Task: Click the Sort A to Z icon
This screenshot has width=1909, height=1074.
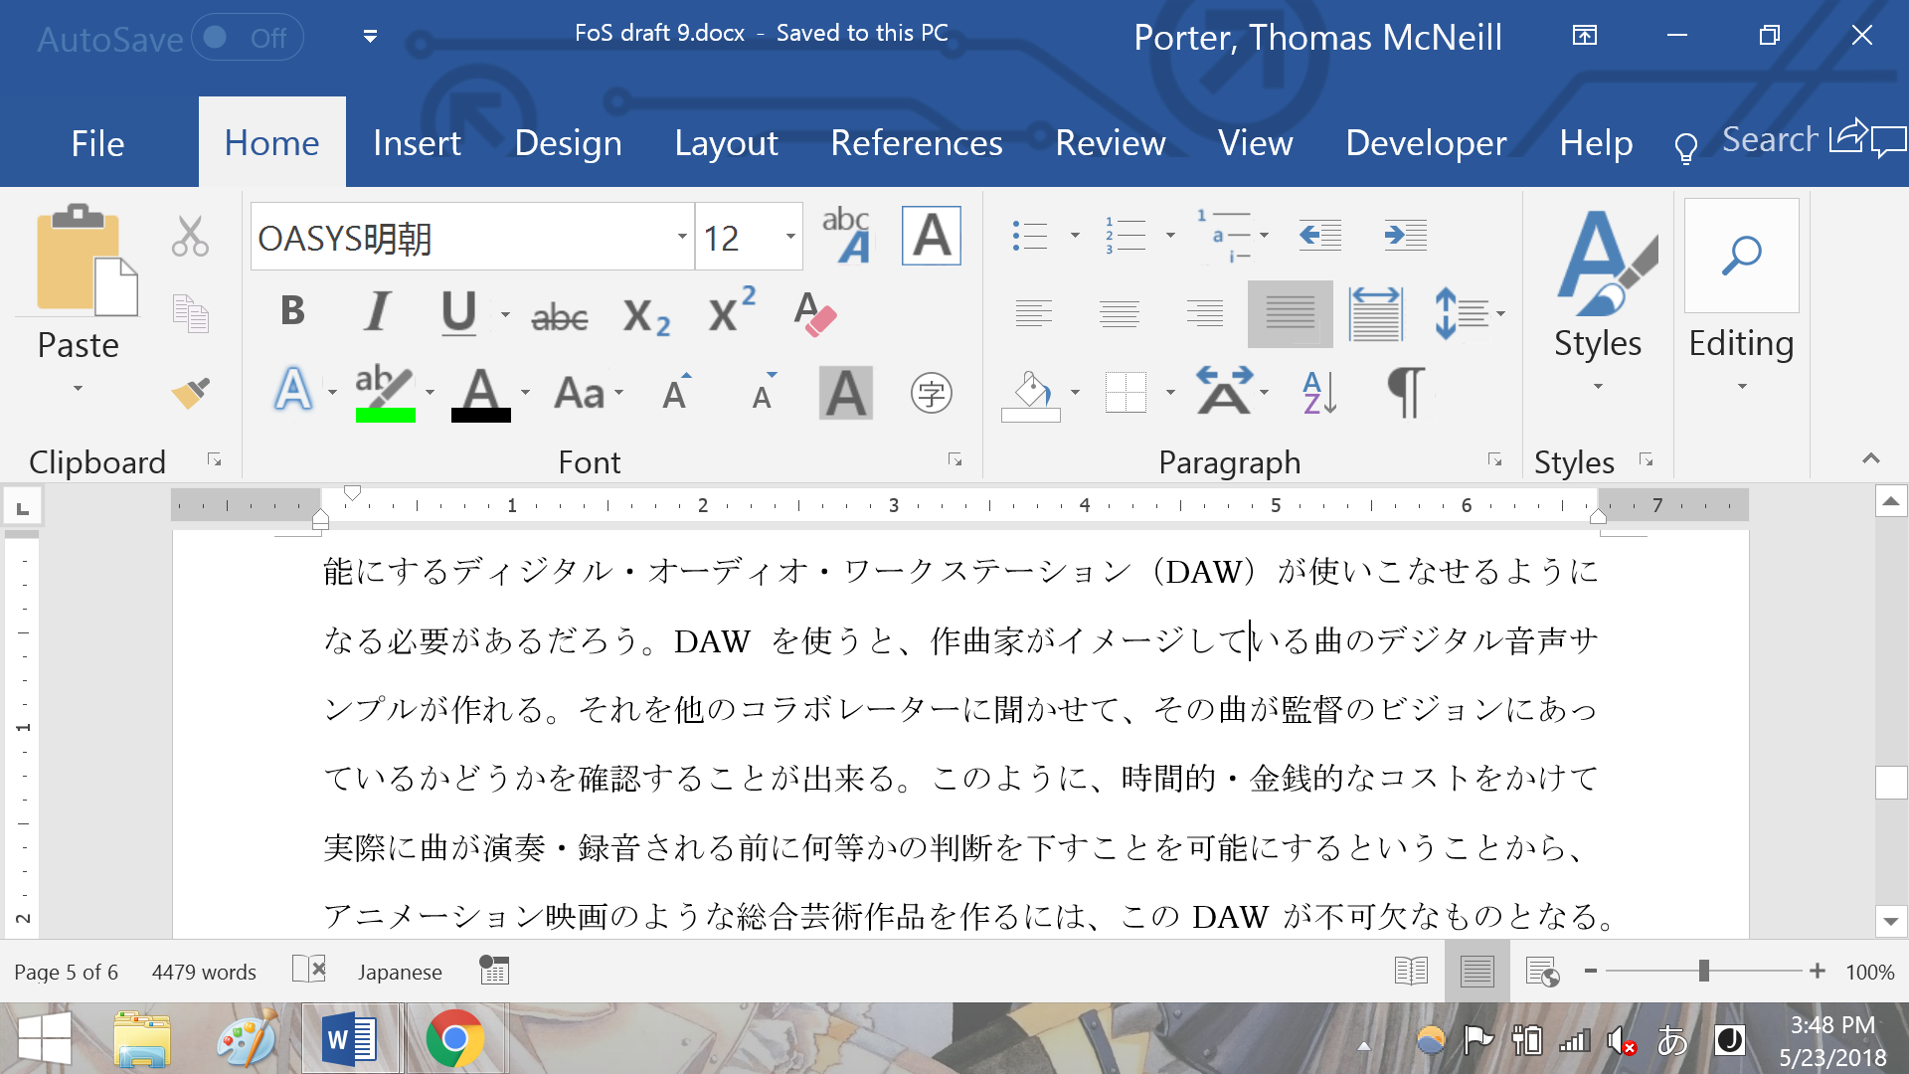Action: point(1319,393)
